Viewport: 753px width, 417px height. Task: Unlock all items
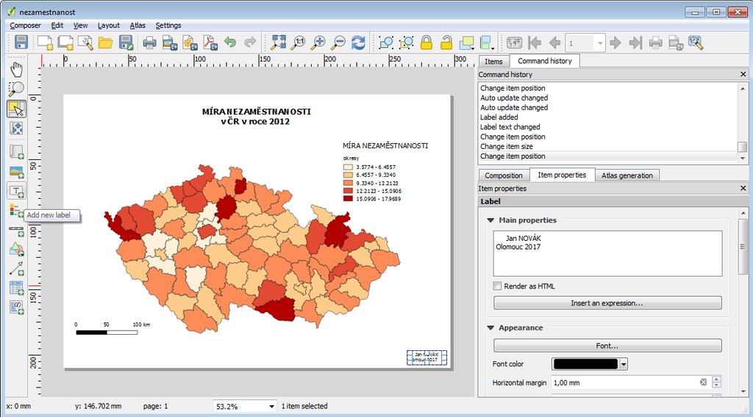(446, 43)
